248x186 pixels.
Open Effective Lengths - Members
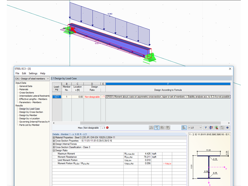click(x=33, y=99)
